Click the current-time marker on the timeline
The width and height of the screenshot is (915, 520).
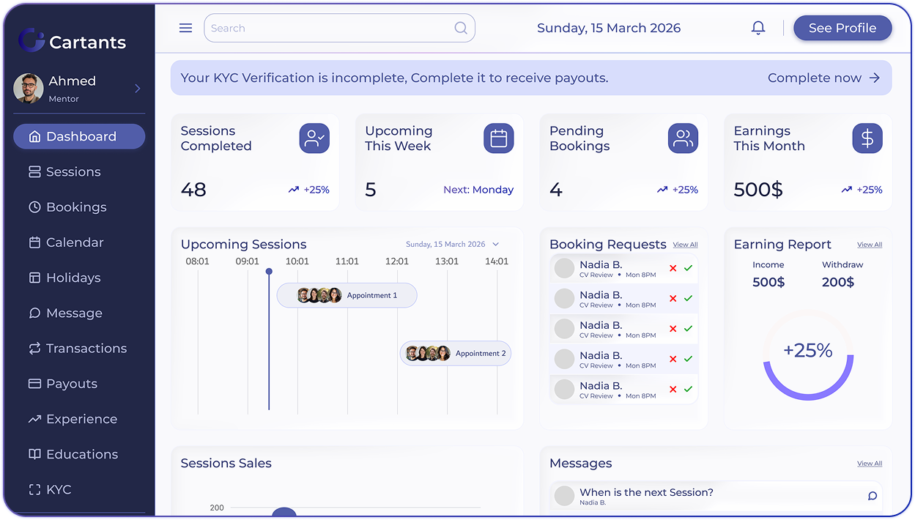tap(269, 272)
